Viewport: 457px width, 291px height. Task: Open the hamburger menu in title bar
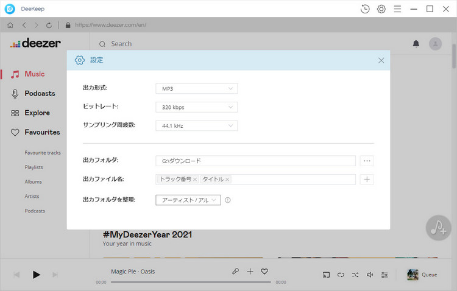(x=397, y=9)
